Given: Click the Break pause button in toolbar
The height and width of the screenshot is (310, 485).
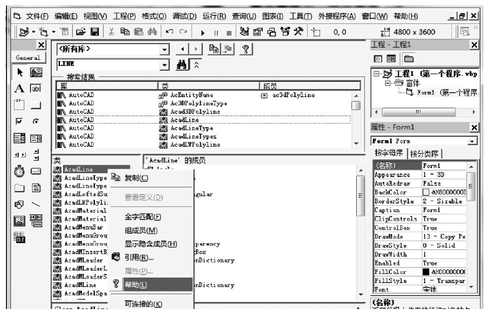Looking at the screenshot, I should click(216, 33).
